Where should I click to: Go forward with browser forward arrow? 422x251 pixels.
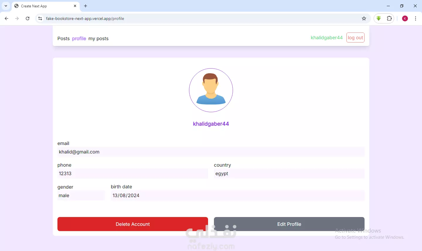tap(17, 18)
